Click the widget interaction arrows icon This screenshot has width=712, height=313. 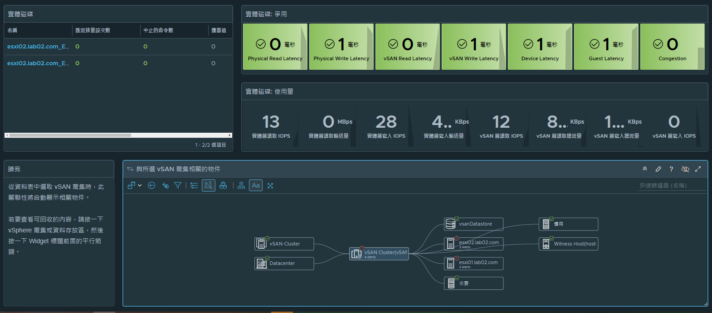tap(130, 169)
